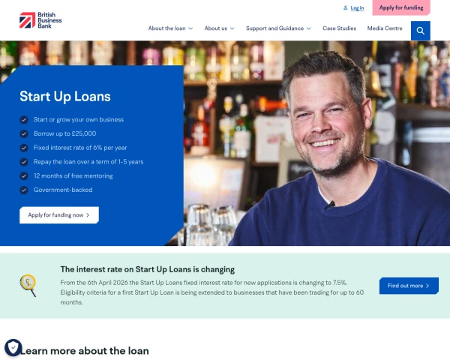This screenshot has height=360, width=450.
Task: Open the British Business Bank logo home
Action: [40, 20]
